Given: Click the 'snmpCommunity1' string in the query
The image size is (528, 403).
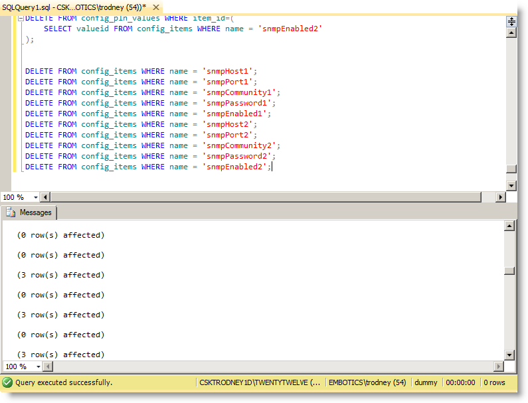Looking at the screenshot, I should 239,92.
